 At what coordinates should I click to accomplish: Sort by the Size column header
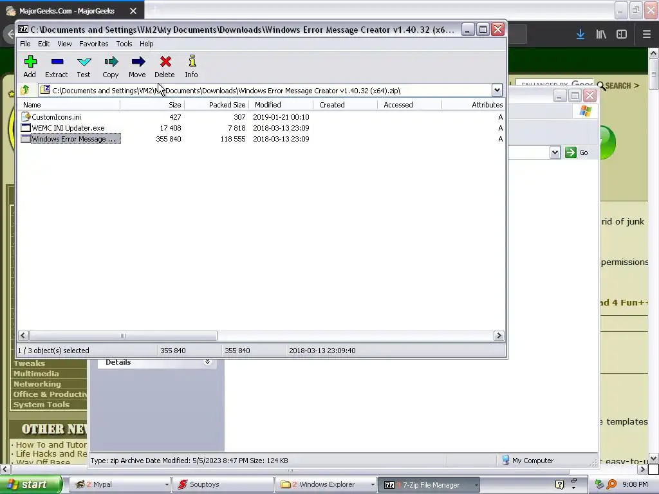(x=152, y=105)
